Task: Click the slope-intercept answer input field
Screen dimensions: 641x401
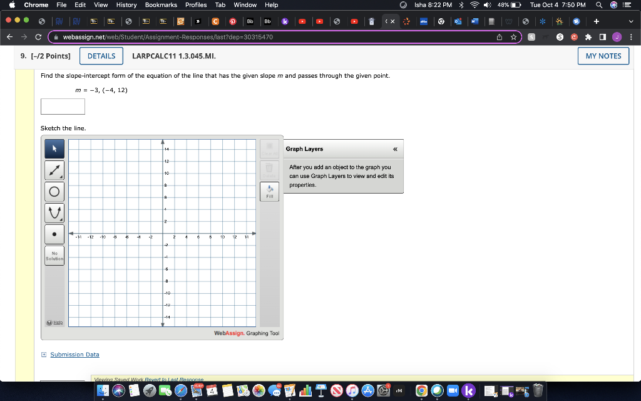Action: tap(63, 106)
